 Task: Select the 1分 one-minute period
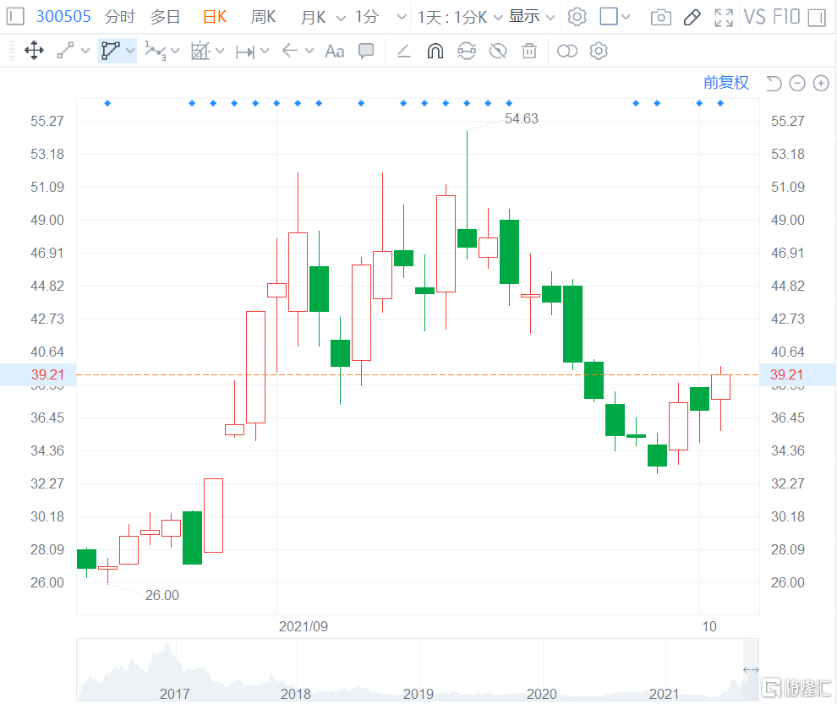(367, 17)
